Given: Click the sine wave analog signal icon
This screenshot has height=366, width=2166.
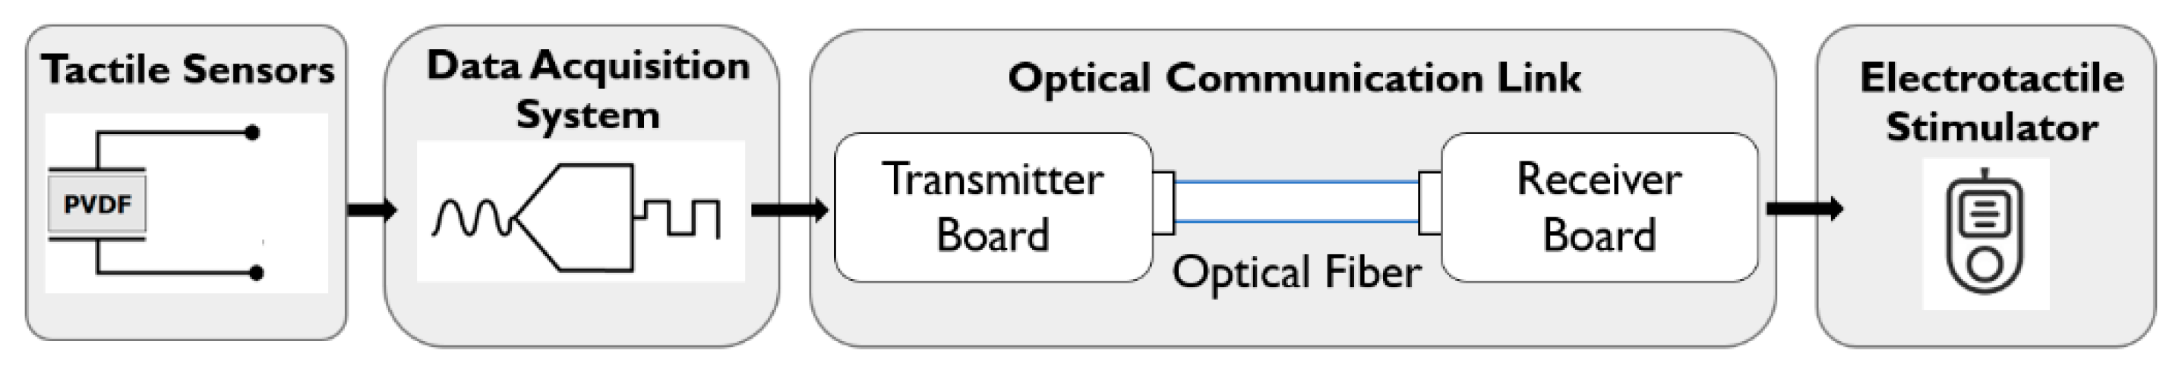Looking at the screenshot, I should tap(471, 220).
